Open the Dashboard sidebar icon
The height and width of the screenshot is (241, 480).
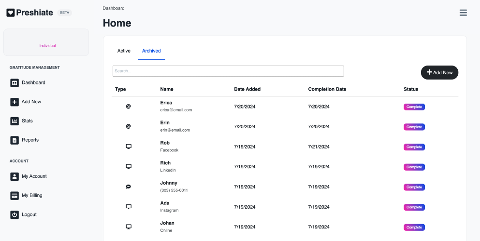[x=15, y=83]
